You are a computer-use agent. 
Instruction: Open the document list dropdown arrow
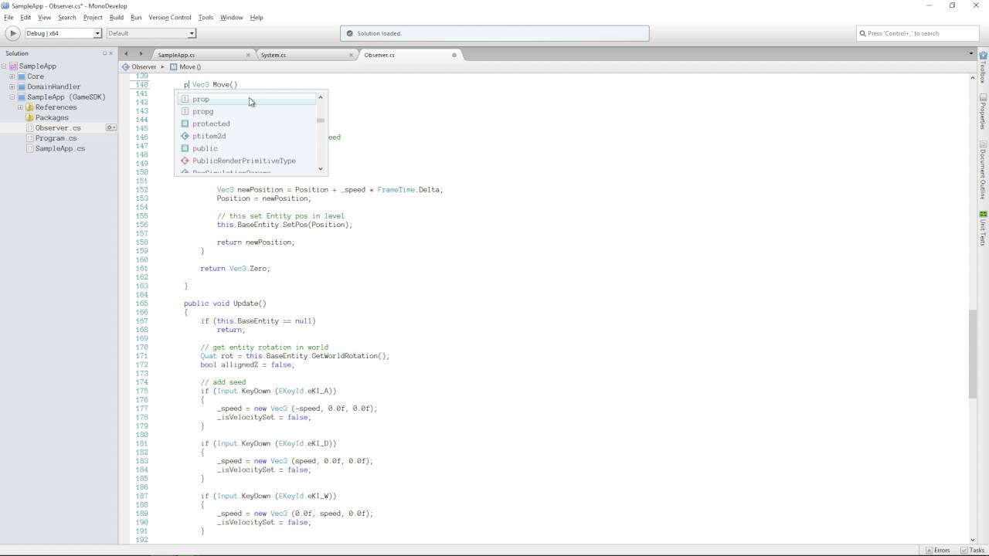click(971, 54)
